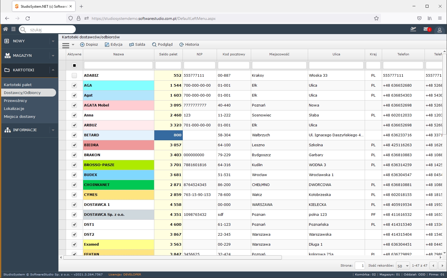Click the Salda toolbar button
447x278 pixels.
(x=137, y=45)
